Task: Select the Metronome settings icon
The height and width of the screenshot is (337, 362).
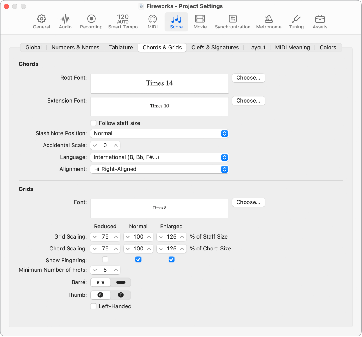Action: pyautogui.click(x=269, y=22)
